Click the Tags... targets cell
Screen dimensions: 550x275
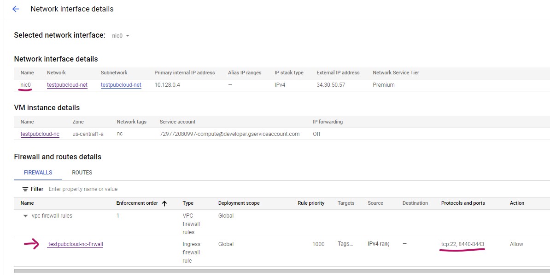(345, 244)
